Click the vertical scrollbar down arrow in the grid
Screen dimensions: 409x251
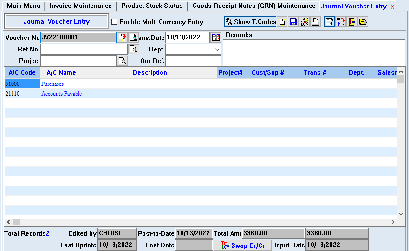point(401,214)
